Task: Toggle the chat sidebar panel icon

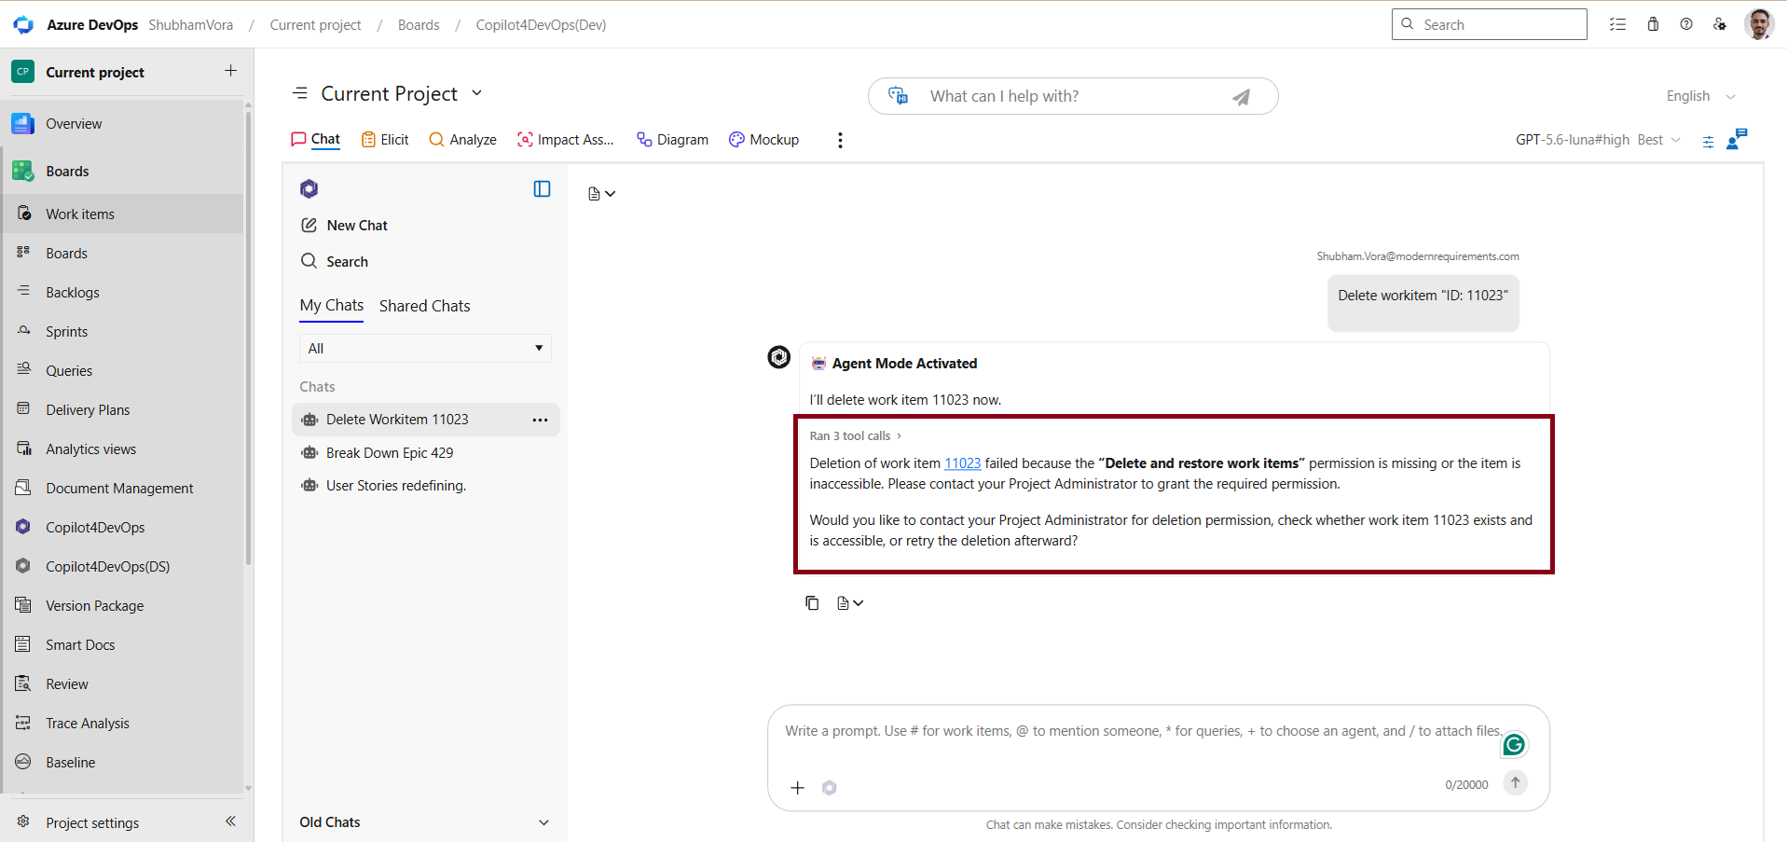Action: (542, 189)
